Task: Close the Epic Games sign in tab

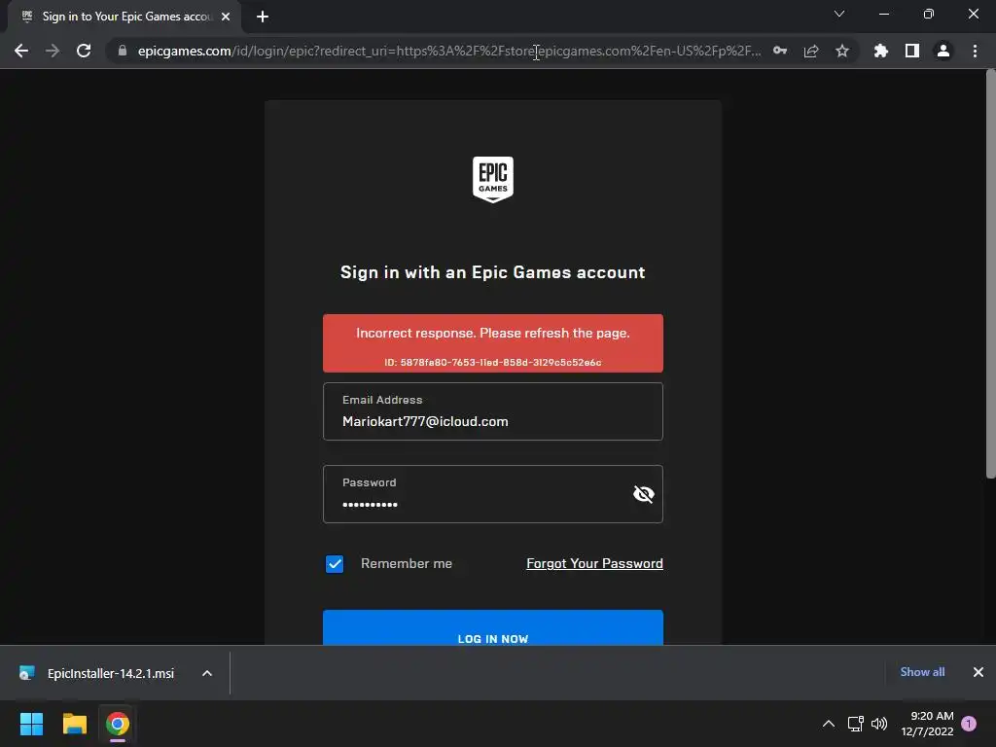Action: [226, 17]
